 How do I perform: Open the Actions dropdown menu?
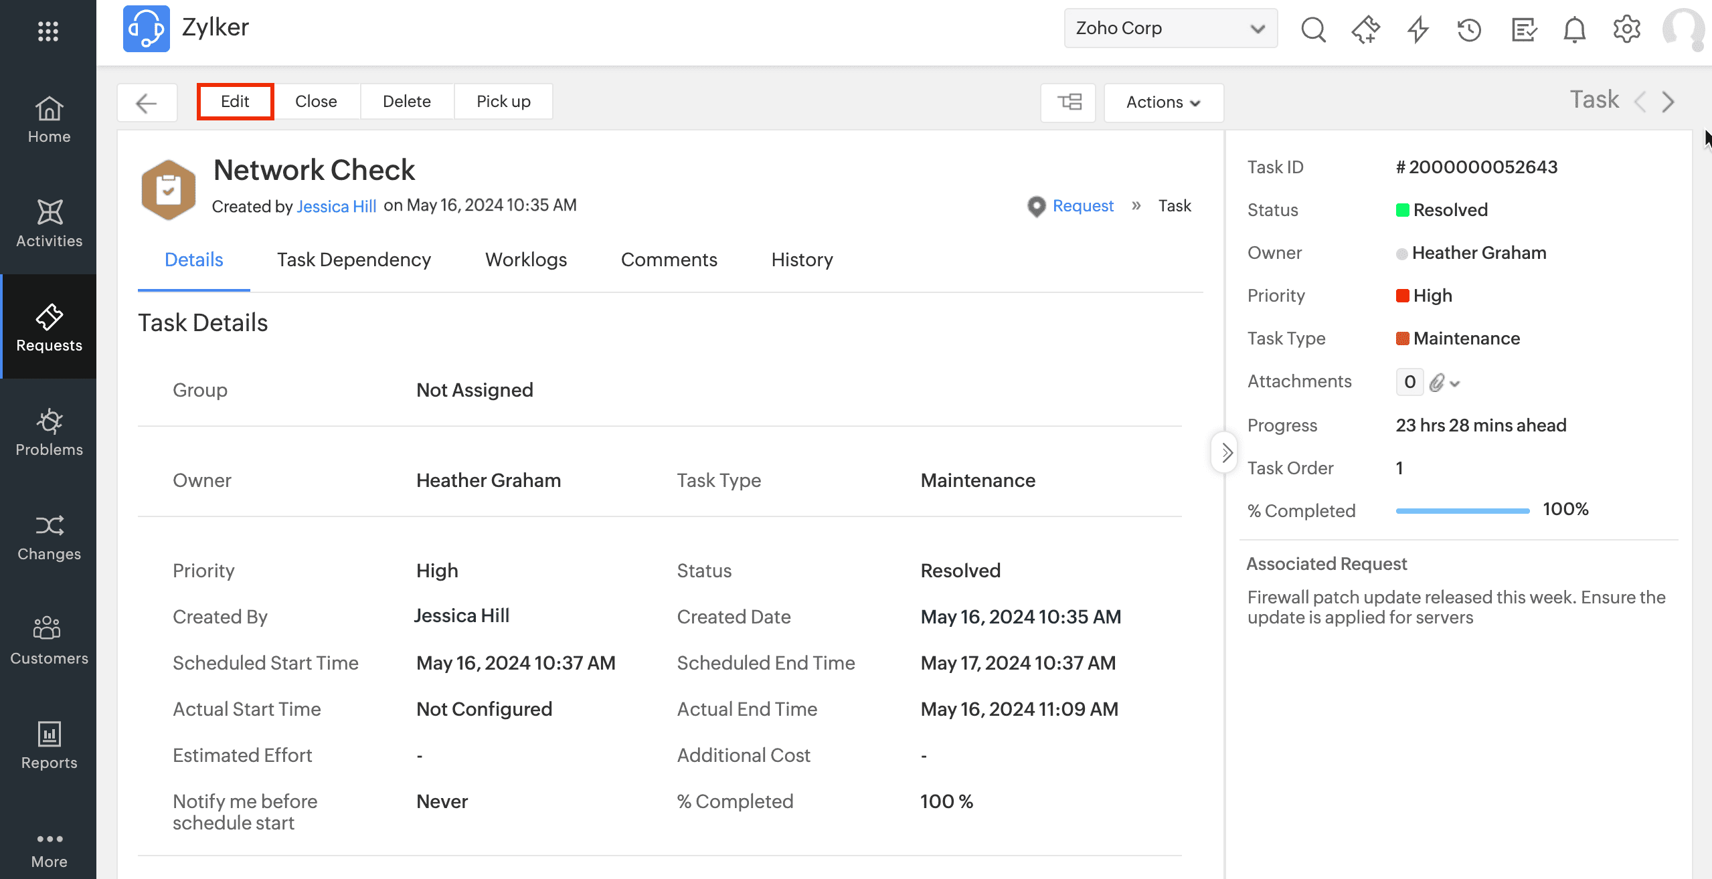click(1163, 102)
